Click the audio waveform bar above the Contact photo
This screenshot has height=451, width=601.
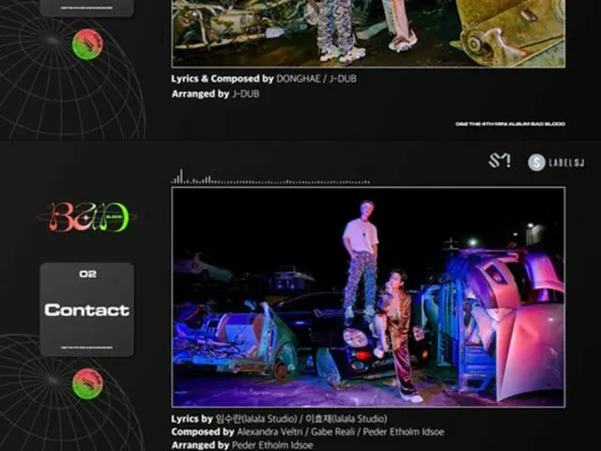click(x=270, y=177)
